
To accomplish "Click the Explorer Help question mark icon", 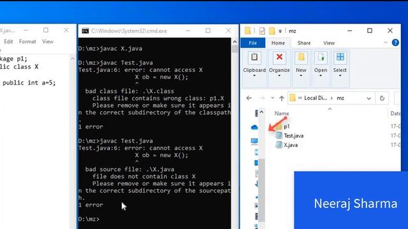I will click(395, 43).
